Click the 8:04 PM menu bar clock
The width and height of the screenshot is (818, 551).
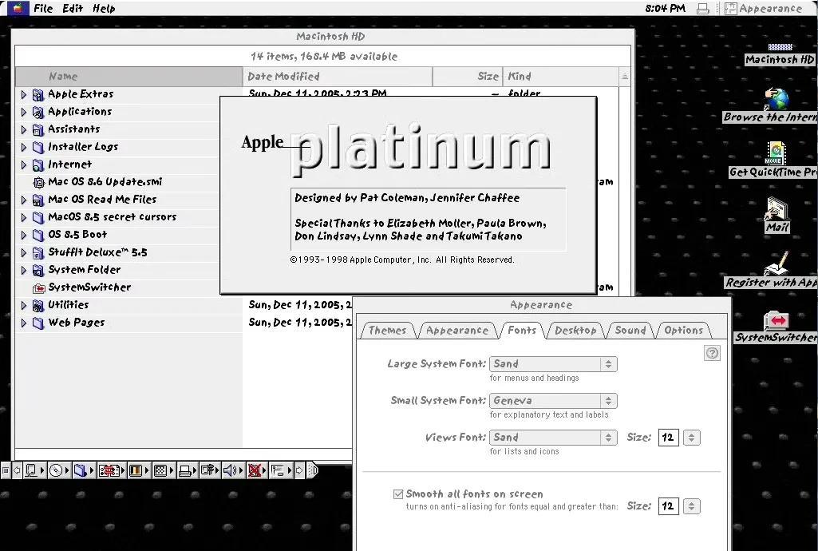coord(665,8)
